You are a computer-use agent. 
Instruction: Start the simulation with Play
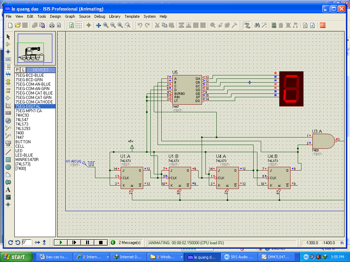tap(61, 243)
